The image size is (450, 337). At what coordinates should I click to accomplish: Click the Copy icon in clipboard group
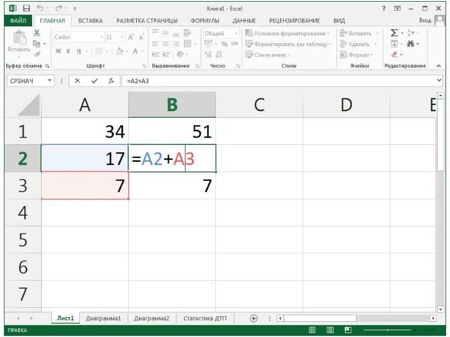pyautogui.click(x=37, y=44)
